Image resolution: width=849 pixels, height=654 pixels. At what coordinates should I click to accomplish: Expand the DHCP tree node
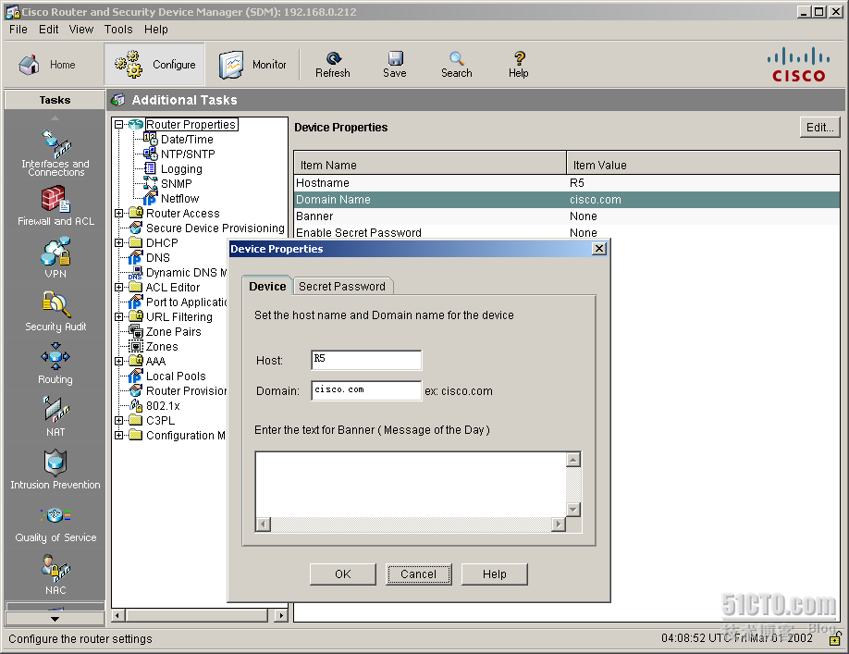coord(119,243)
